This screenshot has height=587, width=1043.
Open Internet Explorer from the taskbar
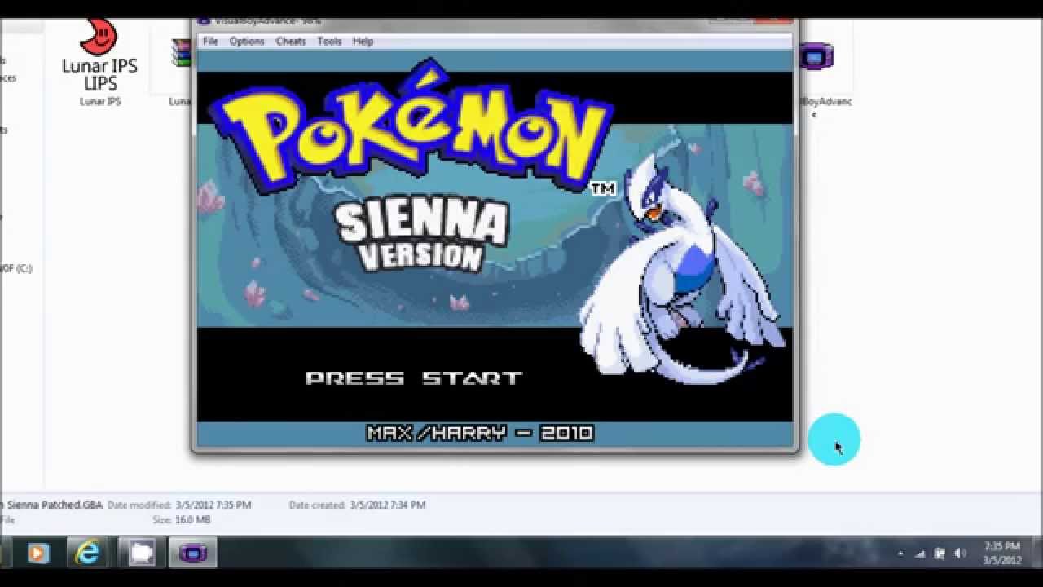point(88,554)
